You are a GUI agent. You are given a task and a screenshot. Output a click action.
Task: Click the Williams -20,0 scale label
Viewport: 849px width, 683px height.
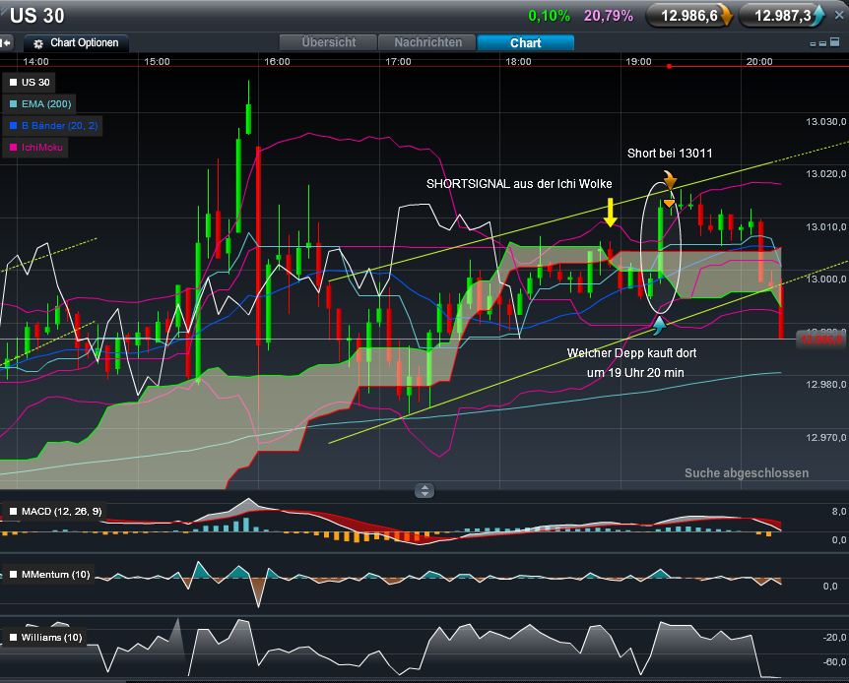coord(834,637)
